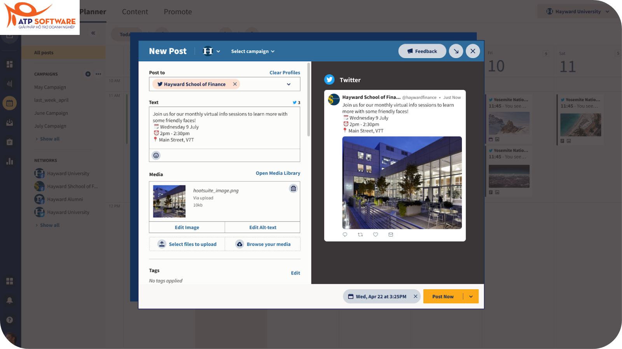This screenshot has width=622, height=349.
Task: Open the Analytics bars icon in left rail
Action: [10, 83]
